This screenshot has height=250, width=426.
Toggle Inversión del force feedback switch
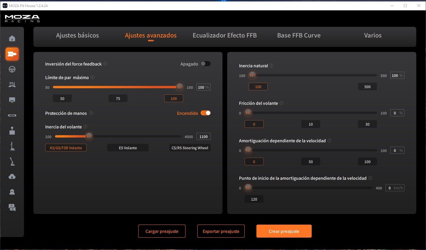(x=206, y=64)
